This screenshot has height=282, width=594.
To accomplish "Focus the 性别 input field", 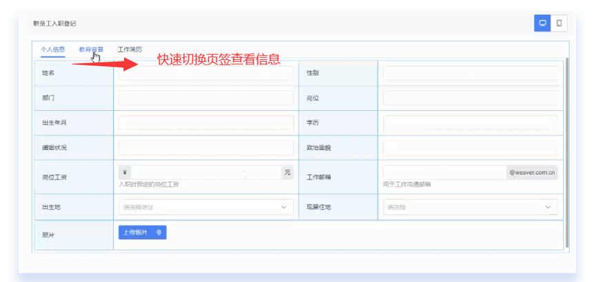I will coord(470,73).
